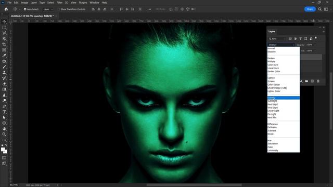Toggle pixel layer filter in Layers panel
This screenshot has height=187, width=333.
[290, 38]
